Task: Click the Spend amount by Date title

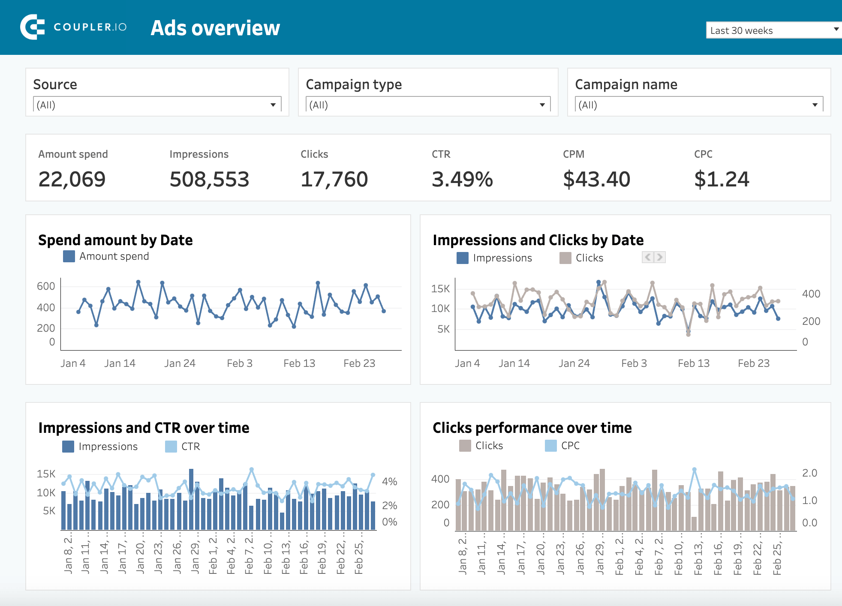Action: tap(115, 240)
